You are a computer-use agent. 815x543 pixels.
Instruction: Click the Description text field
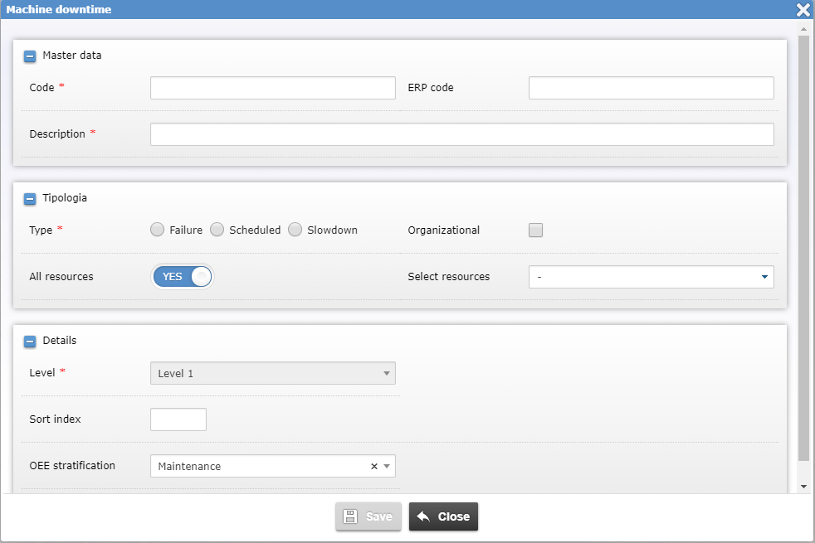(461, 134)
